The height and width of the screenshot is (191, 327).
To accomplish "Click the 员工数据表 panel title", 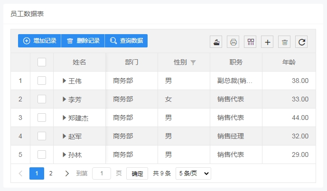I will tap(27, 14).
